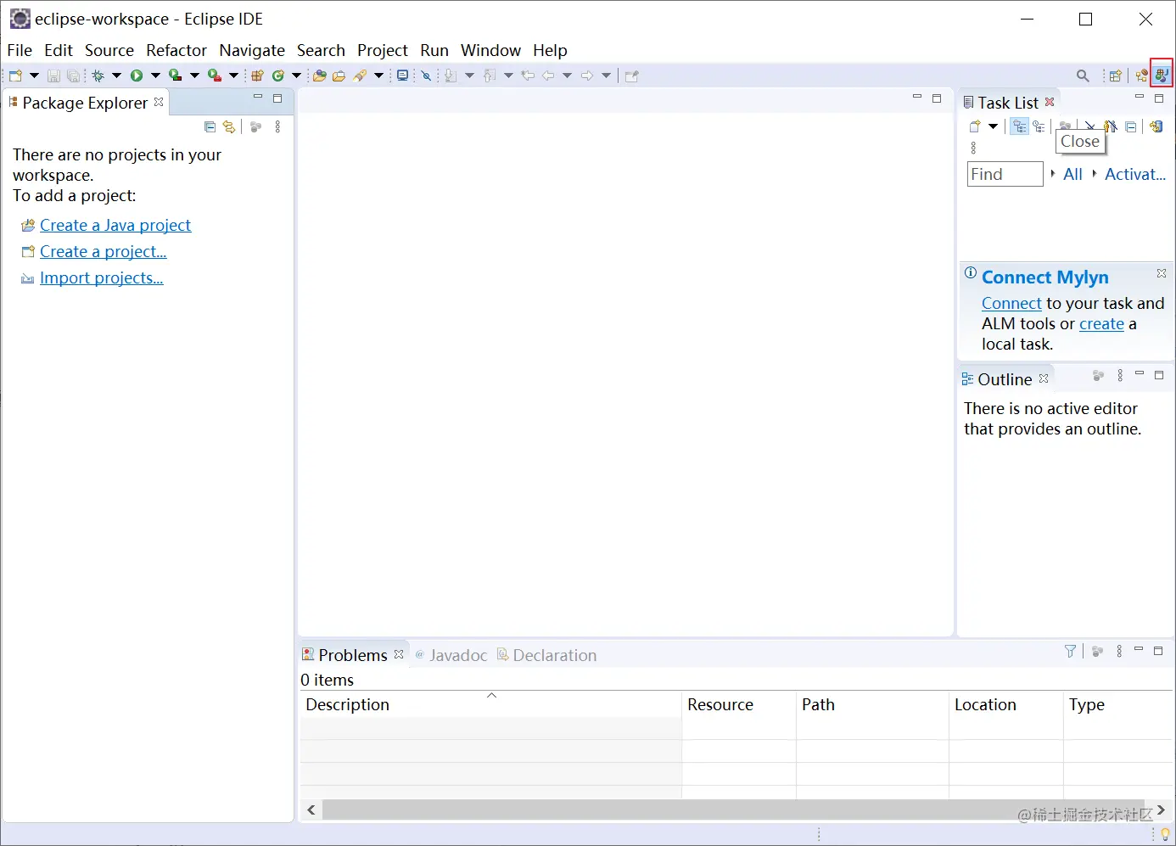This screenshot has width=1176, height=846.
Task: Click the Save All toolbar icon
Action: coord(73,76)
